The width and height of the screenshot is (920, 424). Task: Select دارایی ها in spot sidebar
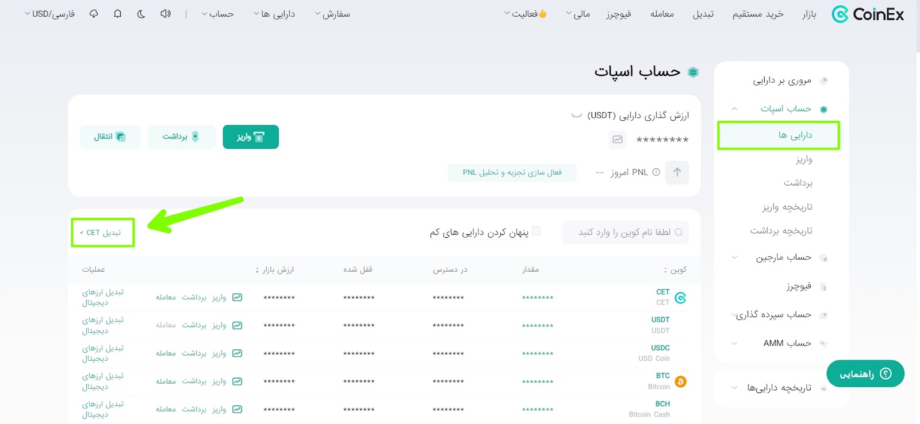779,135
